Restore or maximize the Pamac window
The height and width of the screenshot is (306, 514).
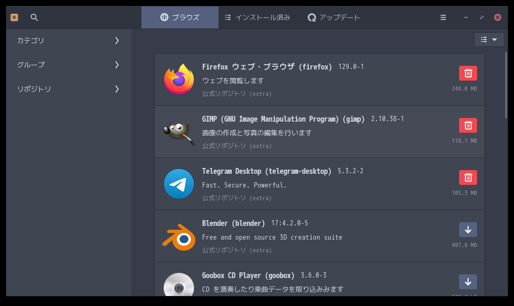pyautogui.click(x=482, y=17)
